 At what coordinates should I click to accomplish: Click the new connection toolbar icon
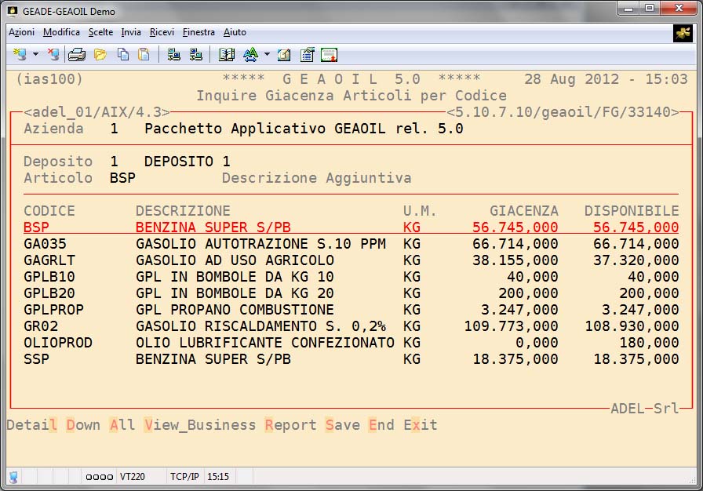[20, 55]
